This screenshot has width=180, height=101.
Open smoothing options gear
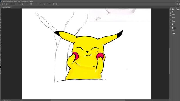click(x=44, y=4)
